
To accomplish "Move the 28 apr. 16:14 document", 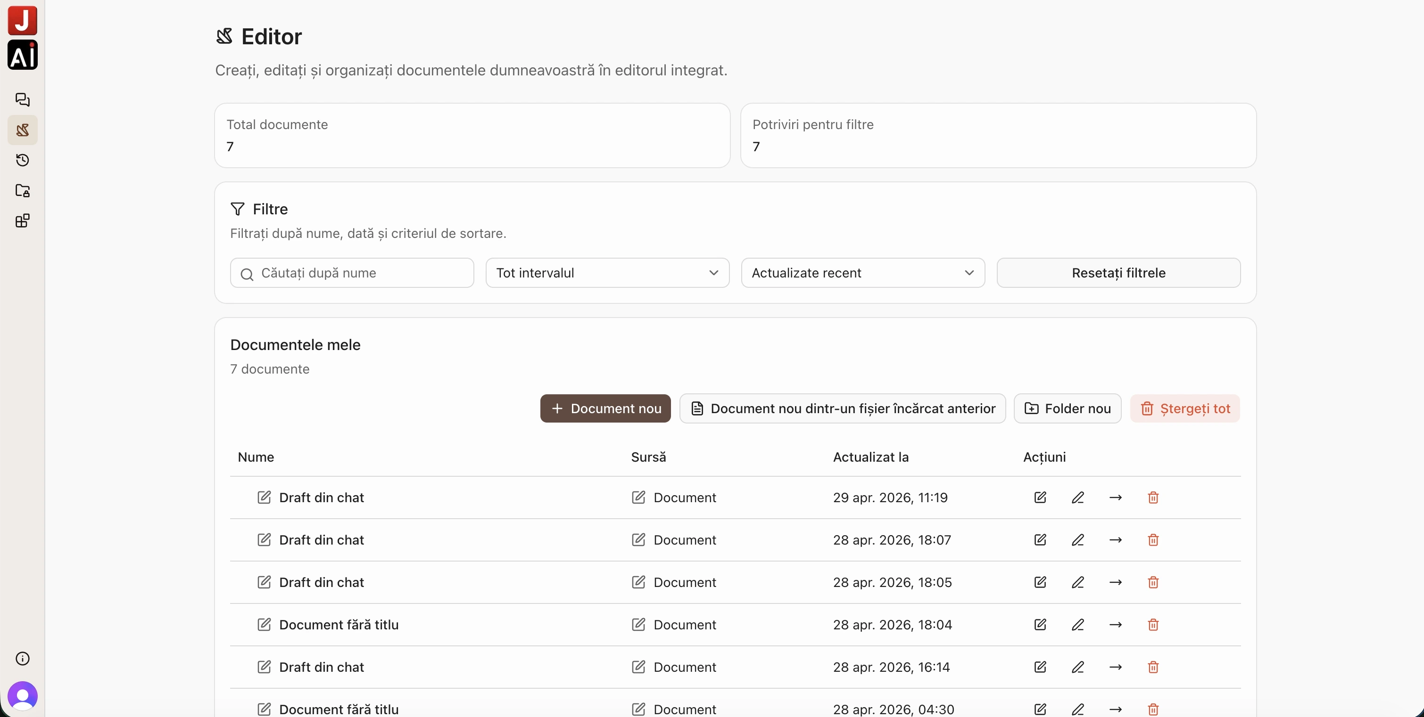I will [x=1115, y=667].
